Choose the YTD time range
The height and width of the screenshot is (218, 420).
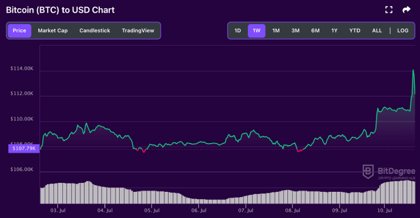tap(355, 30)
